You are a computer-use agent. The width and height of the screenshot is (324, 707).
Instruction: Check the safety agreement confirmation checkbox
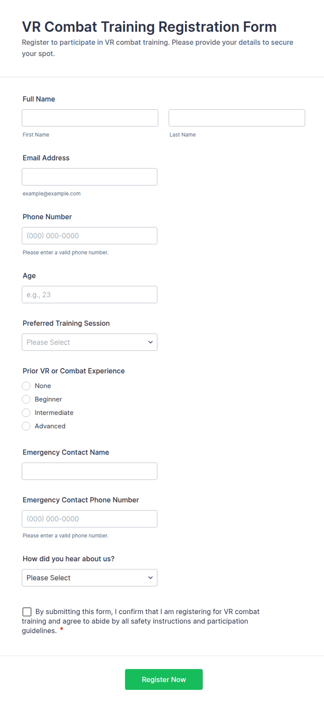27,612
